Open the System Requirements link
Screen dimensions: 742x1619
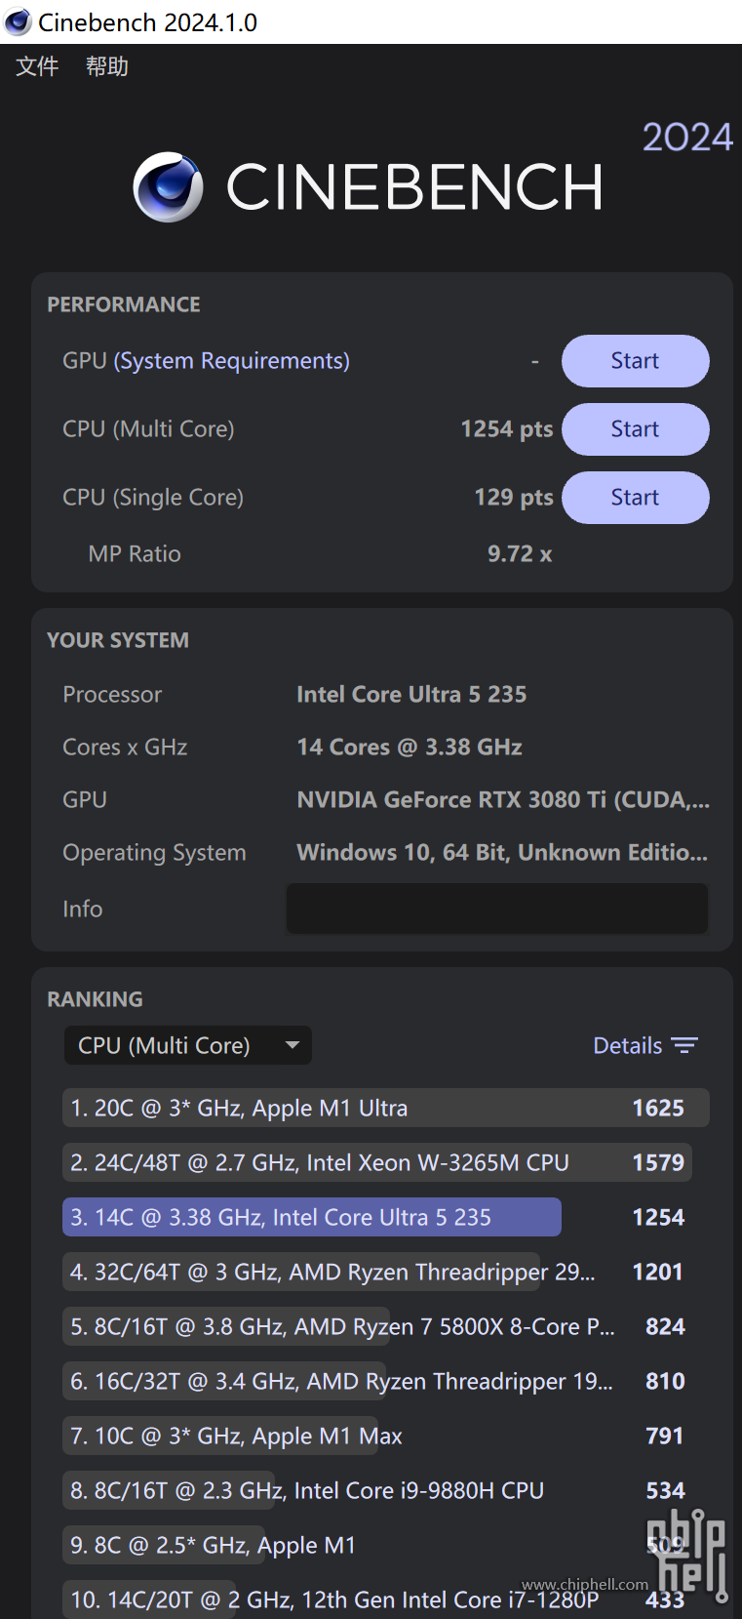(232, 361)
